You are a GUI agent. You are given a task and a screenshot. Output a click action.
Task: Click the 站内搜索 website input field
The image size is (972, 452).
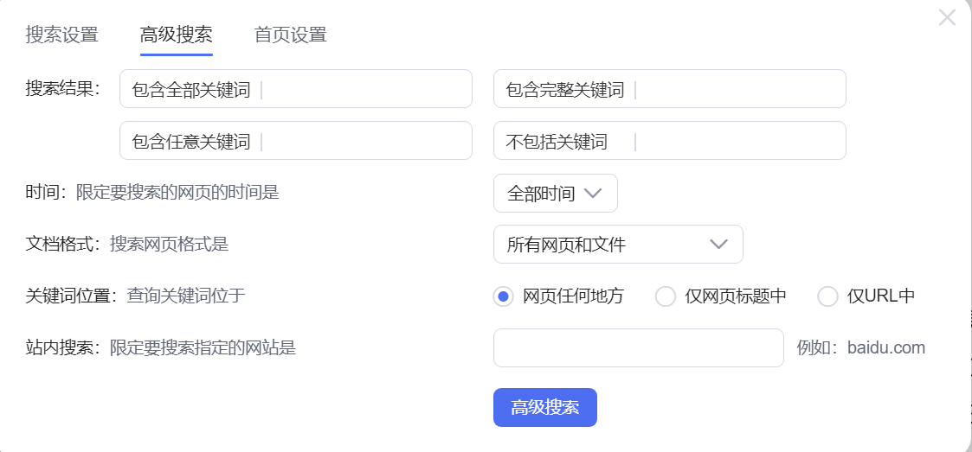[x=638, y=348]
